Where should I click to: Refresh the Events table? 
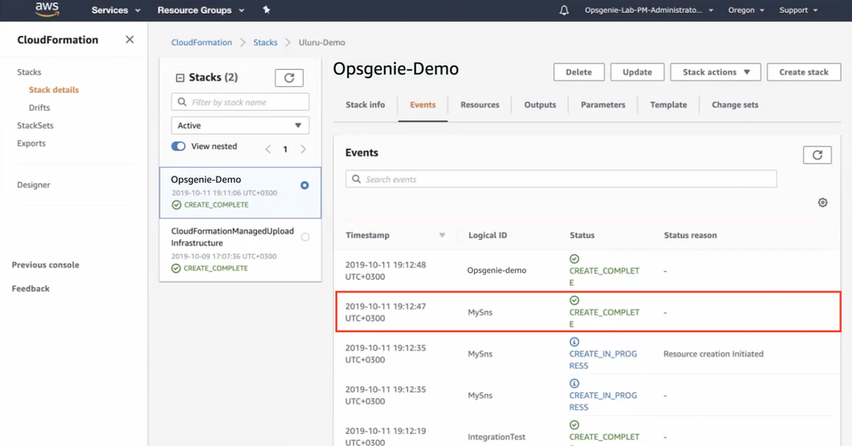point(817,154)
